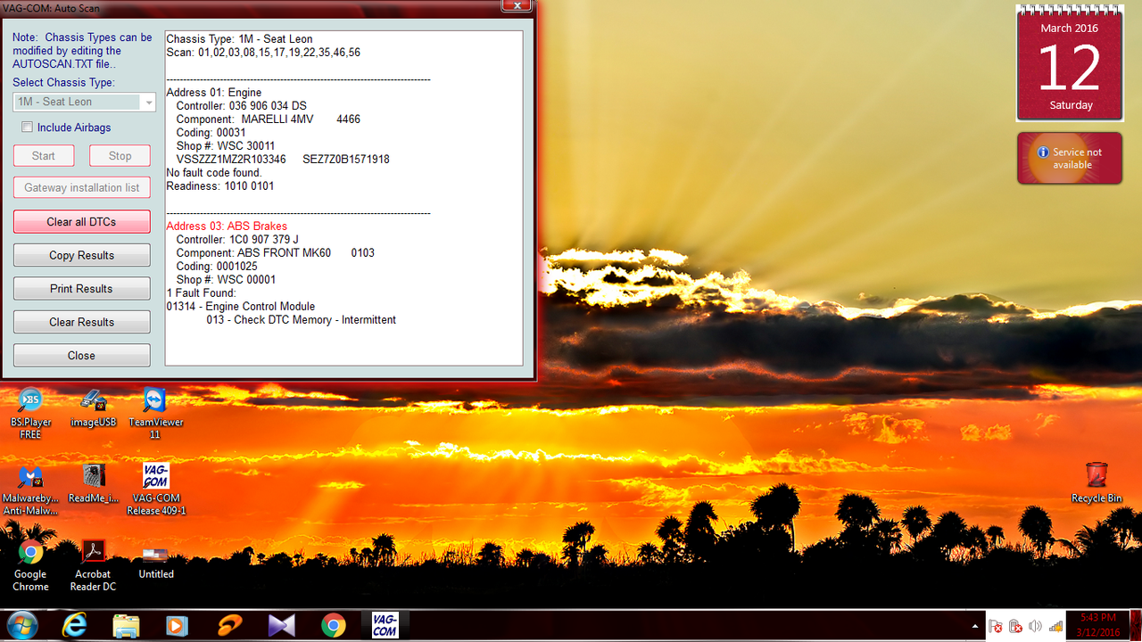This screenshot has height=642, width=1142.
Task: Click the Close button in Auto Scan
Action: tap(81, 355)
